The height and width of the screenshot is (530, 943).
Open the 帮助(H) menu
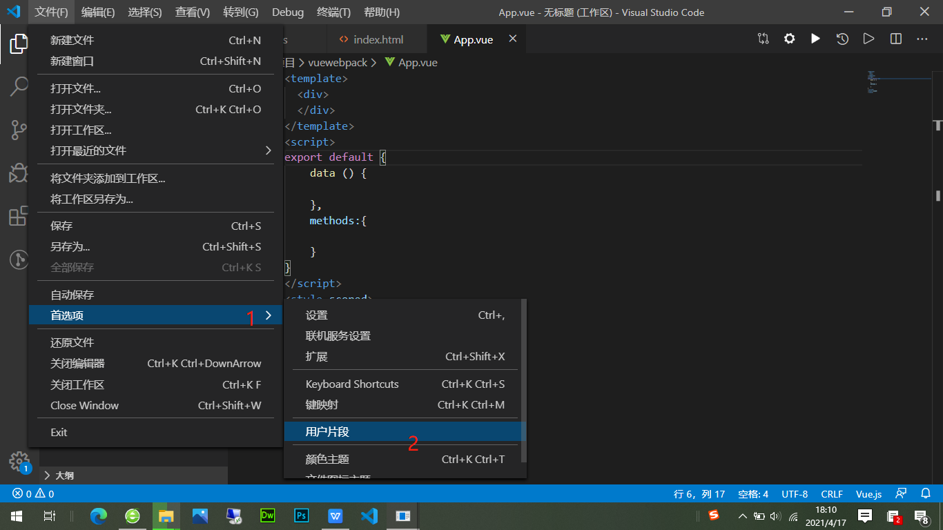tap(382, 12)
